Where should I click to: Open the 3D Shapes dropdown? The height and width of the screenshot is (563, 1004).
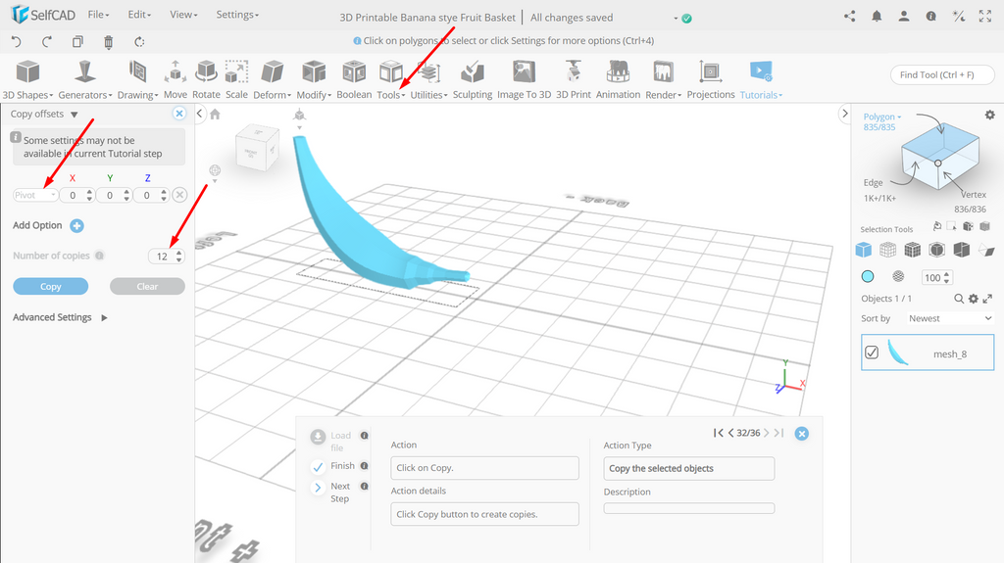click(27, 80)
